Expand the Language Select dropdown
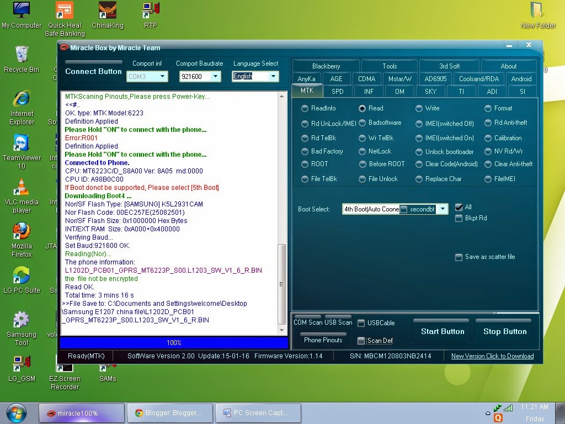Image resolution: width=565 pixels, height=424 pixels. [x=273, y=76]
